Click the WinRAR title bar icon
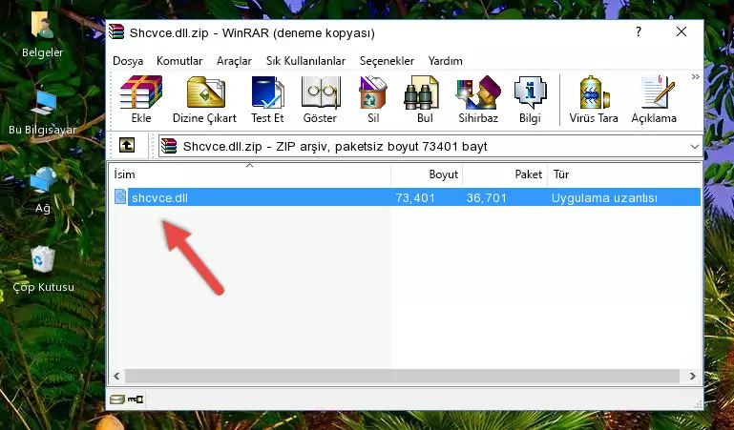This screenshot has width=734, height=430. (x=116, y=31)
